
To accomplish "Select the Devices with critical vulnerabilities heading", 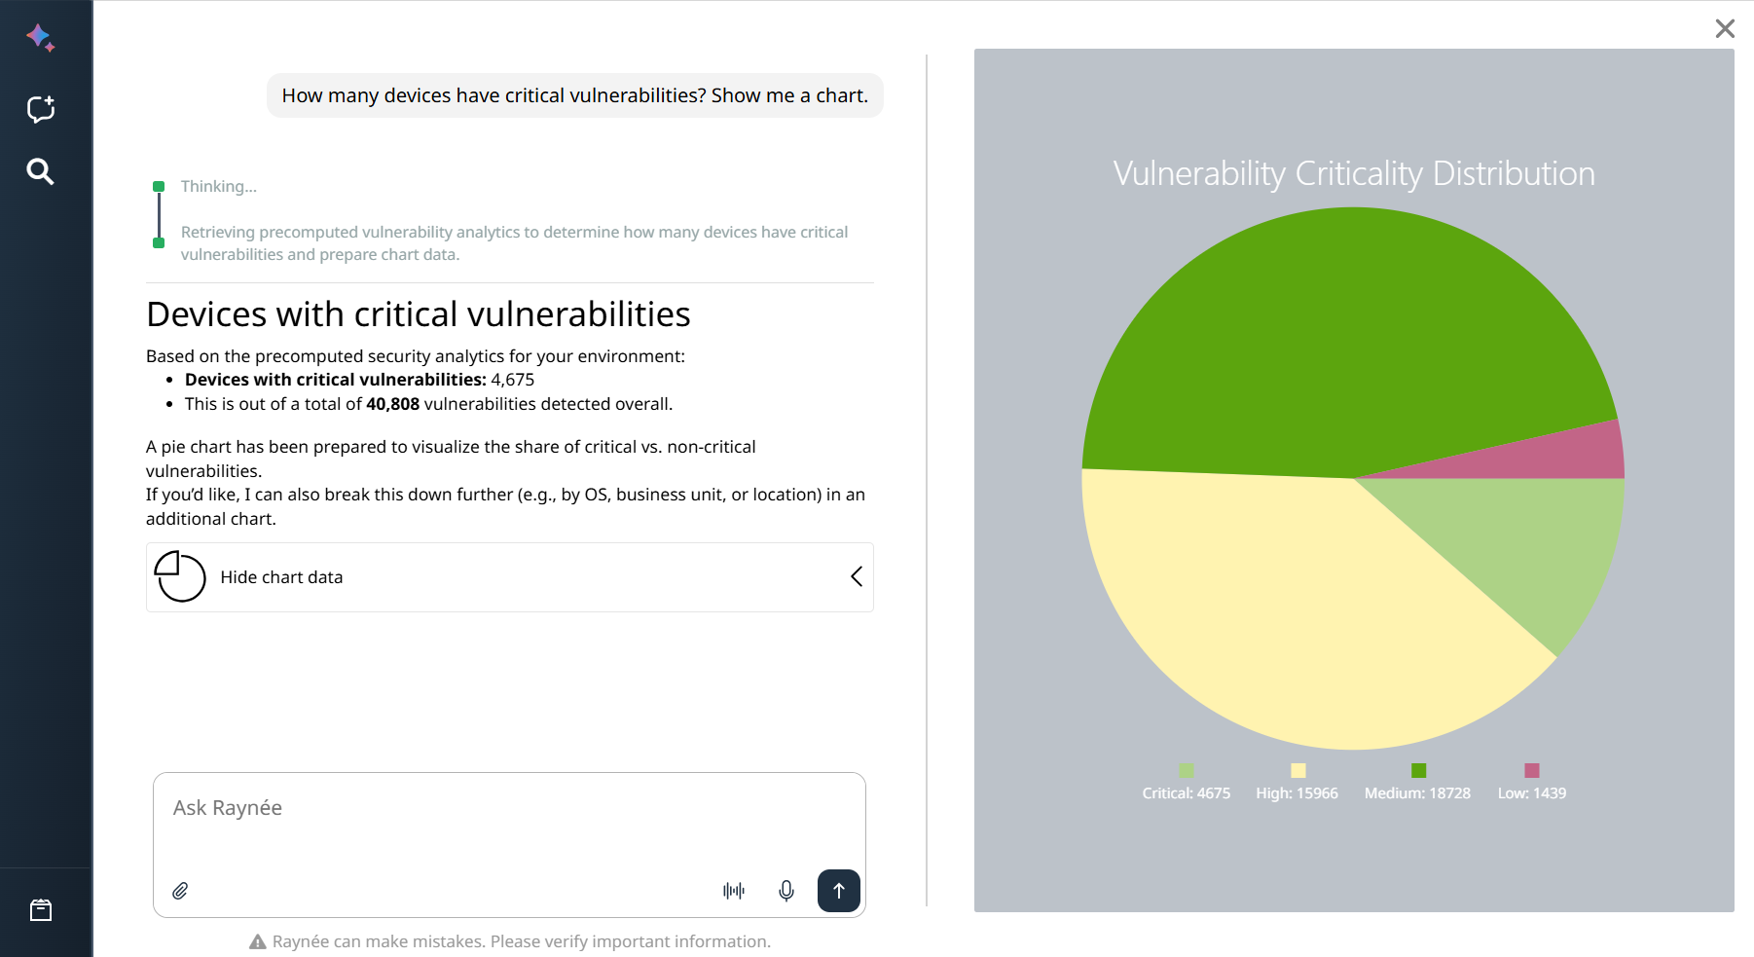I will 418,313.
